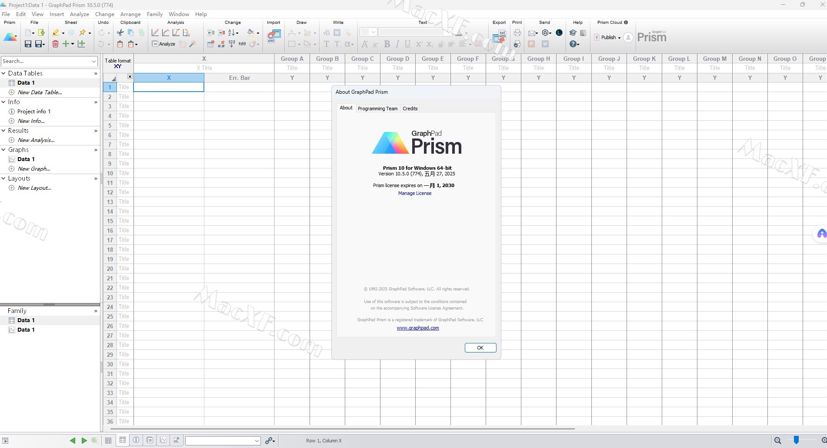Click the Prism logo icon in toolbar

point(10,37)
